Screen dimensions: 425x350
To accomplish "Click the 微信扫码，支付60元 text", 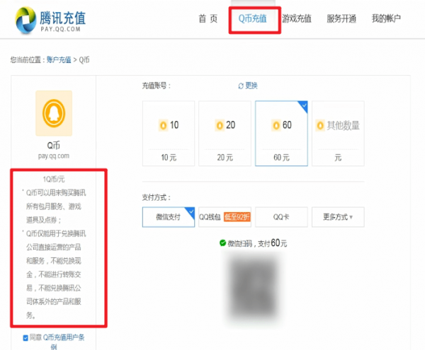I will 257,243.
